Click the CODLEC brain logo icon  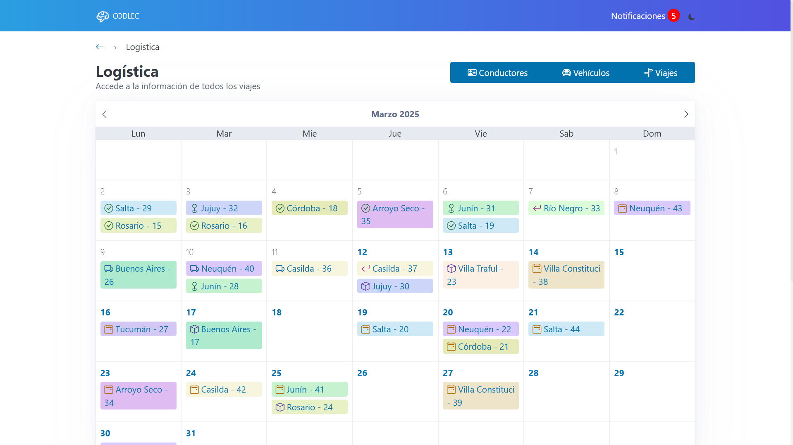pyautogui.click(x=103, y=16)
